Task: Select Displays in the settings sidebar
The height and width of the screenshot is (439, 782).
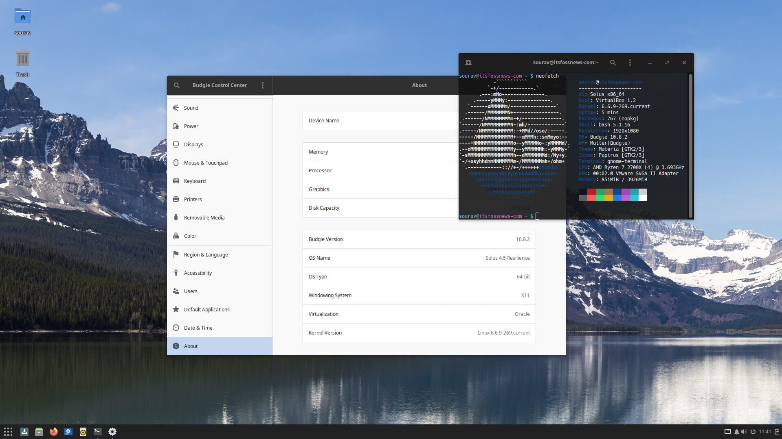Action: pos(193,144)
